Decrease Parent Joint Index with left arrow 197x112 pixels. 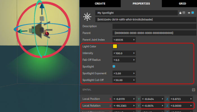pos(114,40)
